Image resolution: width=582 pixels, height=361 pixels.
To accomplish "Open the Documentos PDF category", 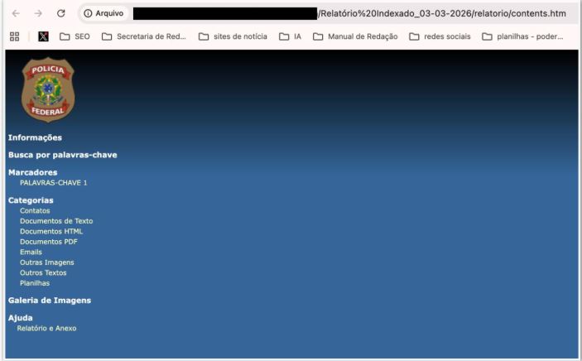I will click(48, 242).
